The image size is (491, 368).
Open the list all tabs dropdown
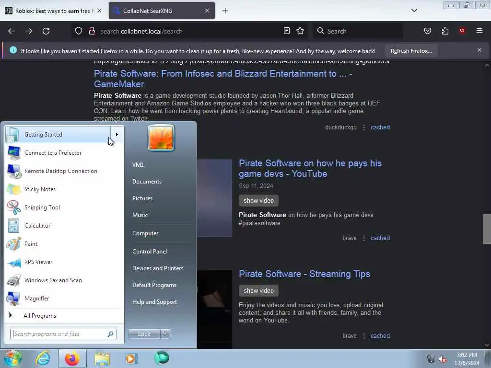[414, 11]
